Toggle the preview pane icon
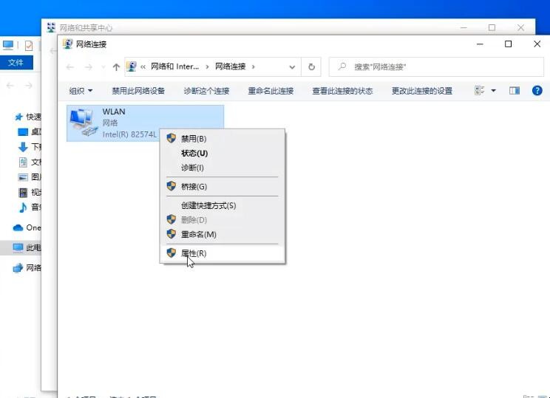Image resolution: width=550 pixels, height=398 pixels. [515, 91]
